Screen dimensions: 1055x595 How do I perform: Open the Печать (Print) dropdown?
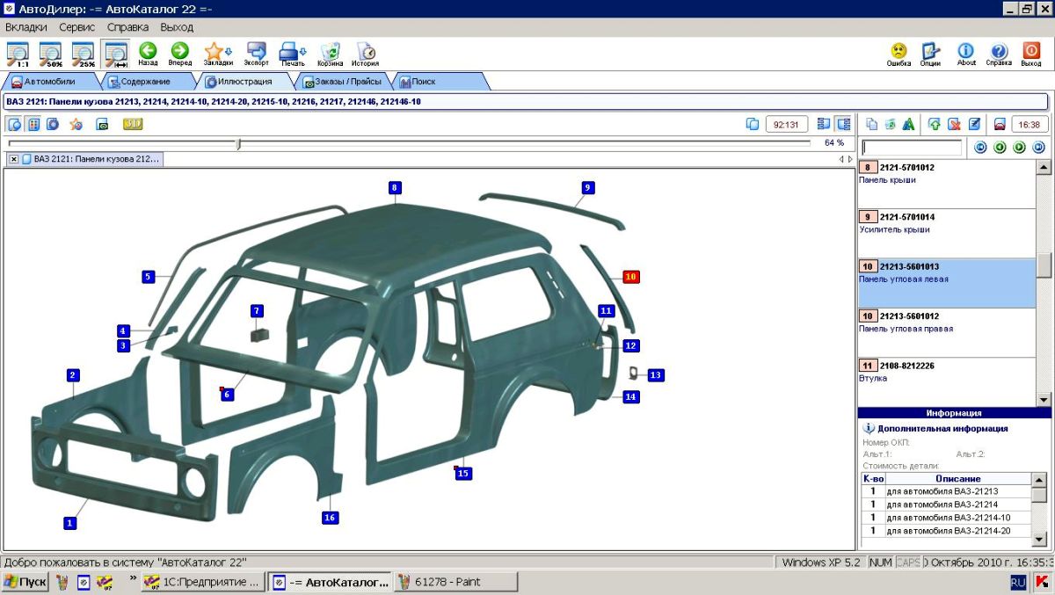tap(292, 51)
